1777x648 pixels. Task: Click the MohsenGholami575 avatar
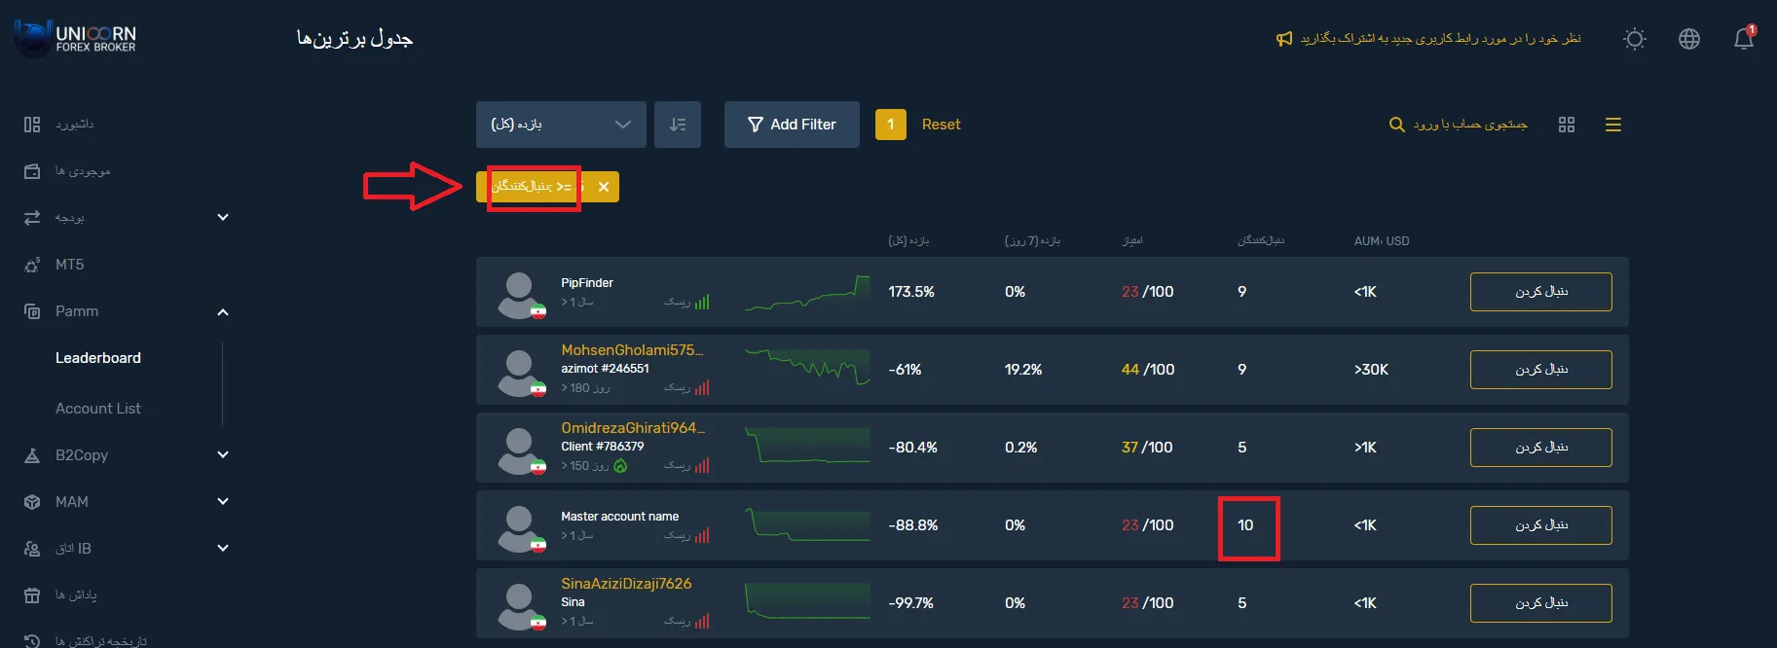(x=520, y=373)
